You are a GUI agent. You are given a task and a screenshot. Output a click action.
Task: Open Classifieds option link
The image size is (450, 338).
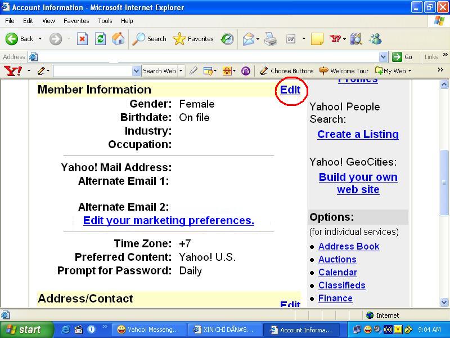[342, 285]
